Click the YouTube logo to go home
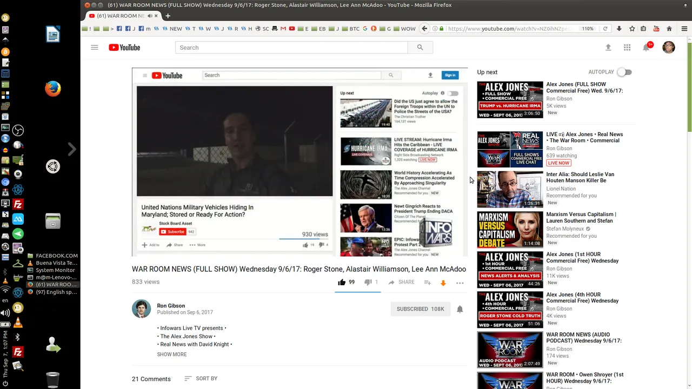Image resolution: width=692 pixels, height=389 pixels. tap(124, 48)
